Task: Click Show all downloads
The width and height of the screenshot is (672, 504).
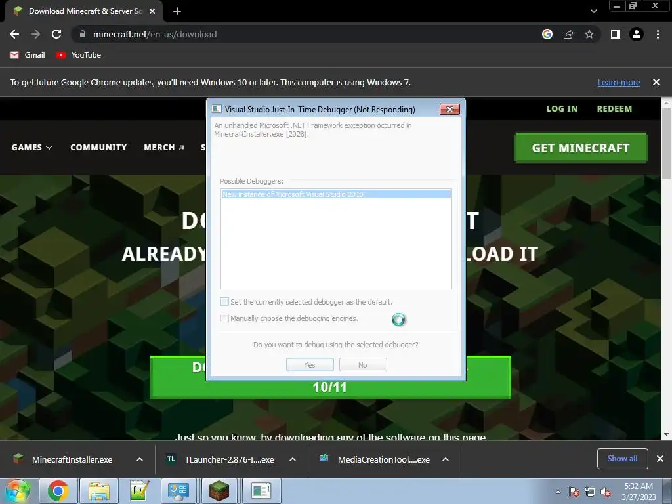Action: (622, 459)
